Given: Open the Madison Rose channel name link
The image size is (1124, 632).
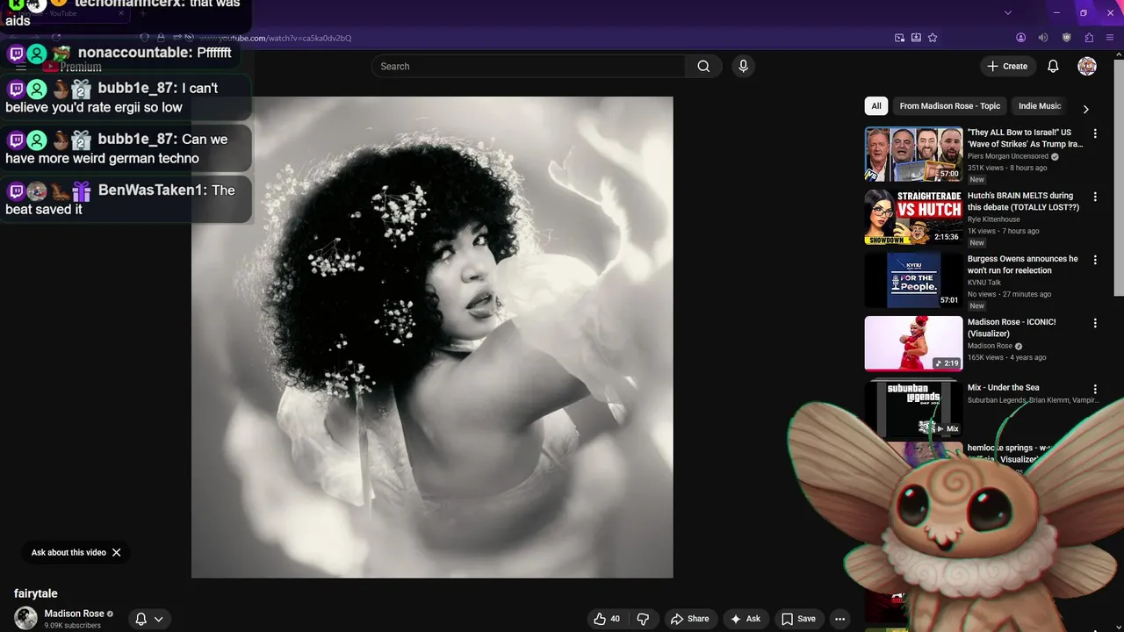Looking at the screenshot, I should (x=75, y=614).
